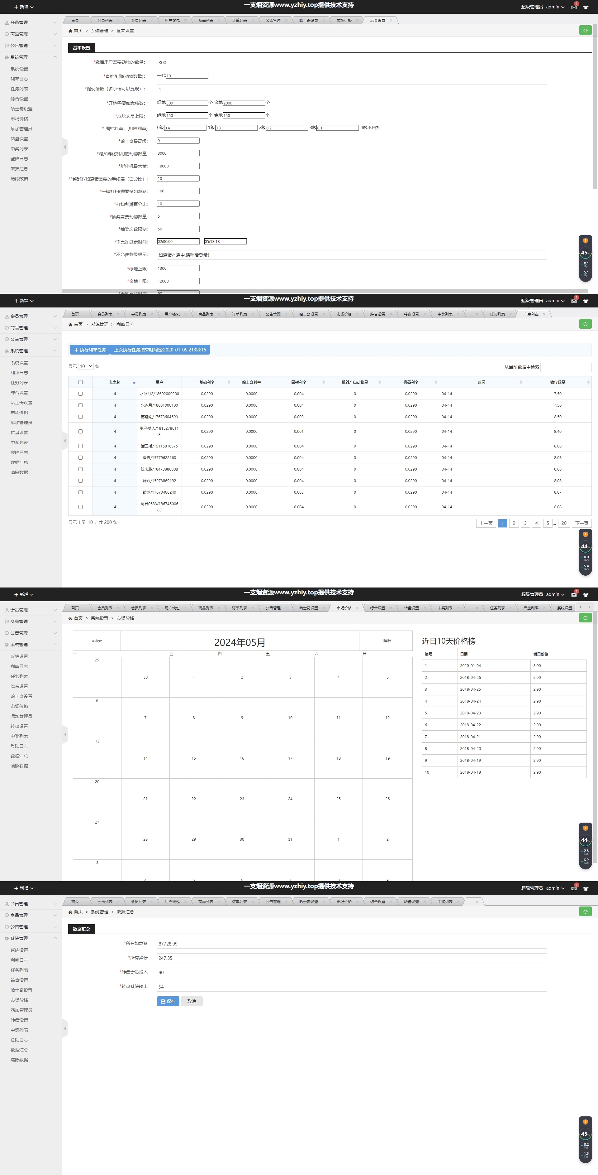Click the blue 保存 button
This screenshot has width=598, height=1175.
(168, 1001)
